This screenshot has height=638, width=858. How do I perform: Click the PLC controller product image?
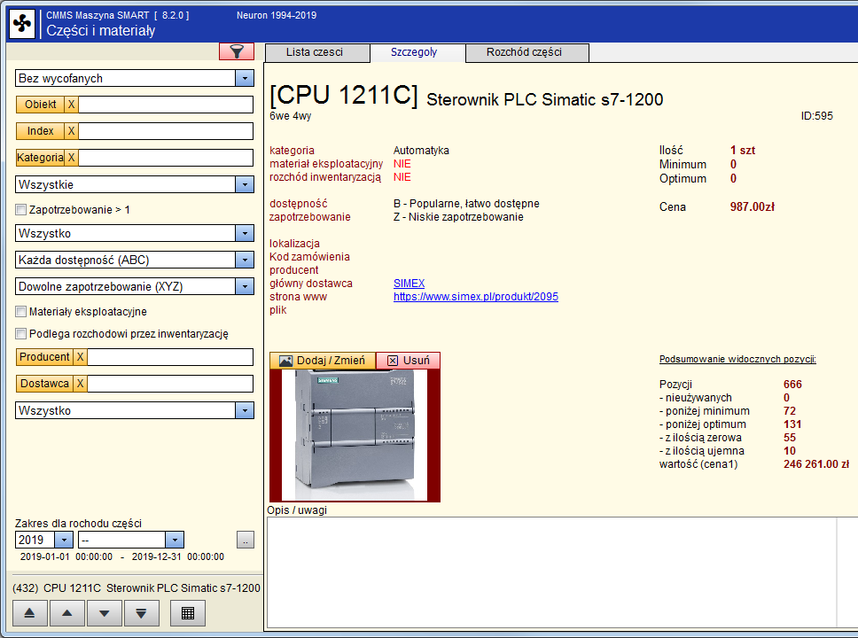tap(355, 435)
